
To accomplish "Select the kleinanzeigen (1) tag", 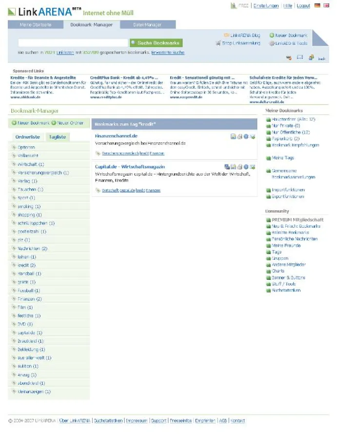I will (x=34, y=392).
